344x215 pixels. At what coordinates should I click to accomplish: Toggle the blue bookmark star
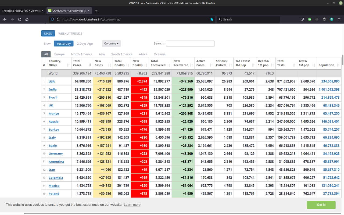tap(212, 19)
